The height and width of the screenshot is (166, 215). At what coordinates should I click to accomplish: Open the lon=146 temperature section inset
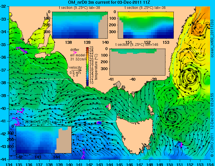(x=137, y=62)
